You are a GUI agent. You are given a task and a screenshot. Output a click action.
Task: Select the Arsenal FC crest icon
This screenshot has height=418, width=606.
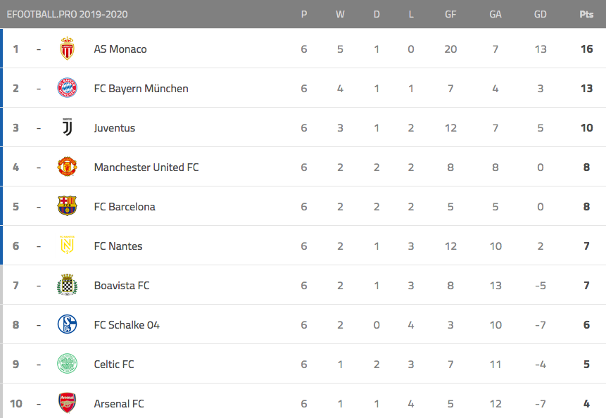[68, 403]
